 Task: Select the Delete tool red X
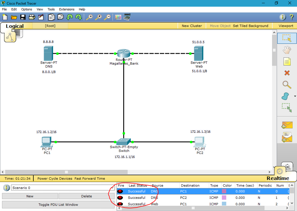pyautogui.click(x=287, y=73)
